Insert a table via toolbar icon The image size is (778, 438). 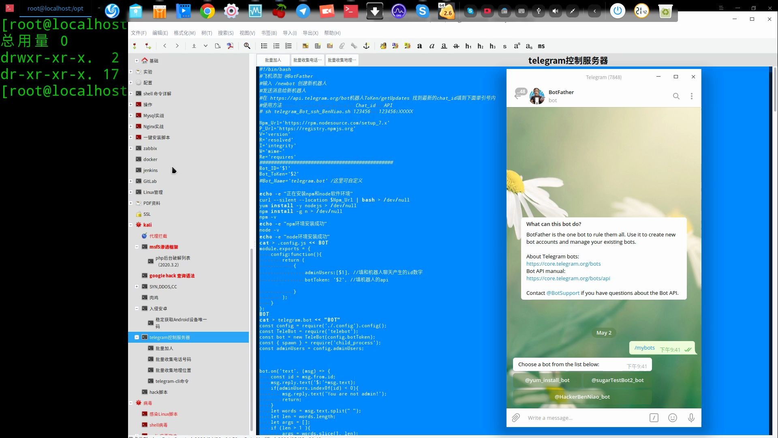318,46
